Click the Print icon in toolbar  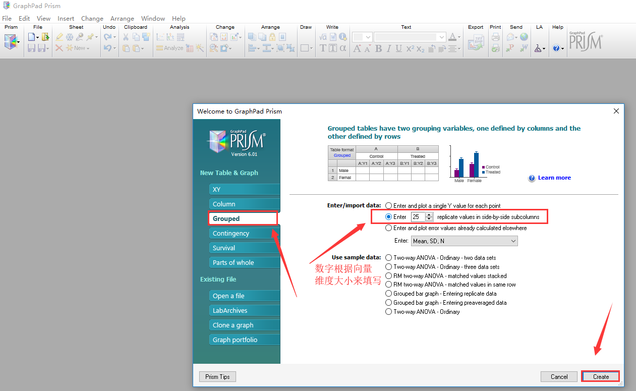point(496,37)
